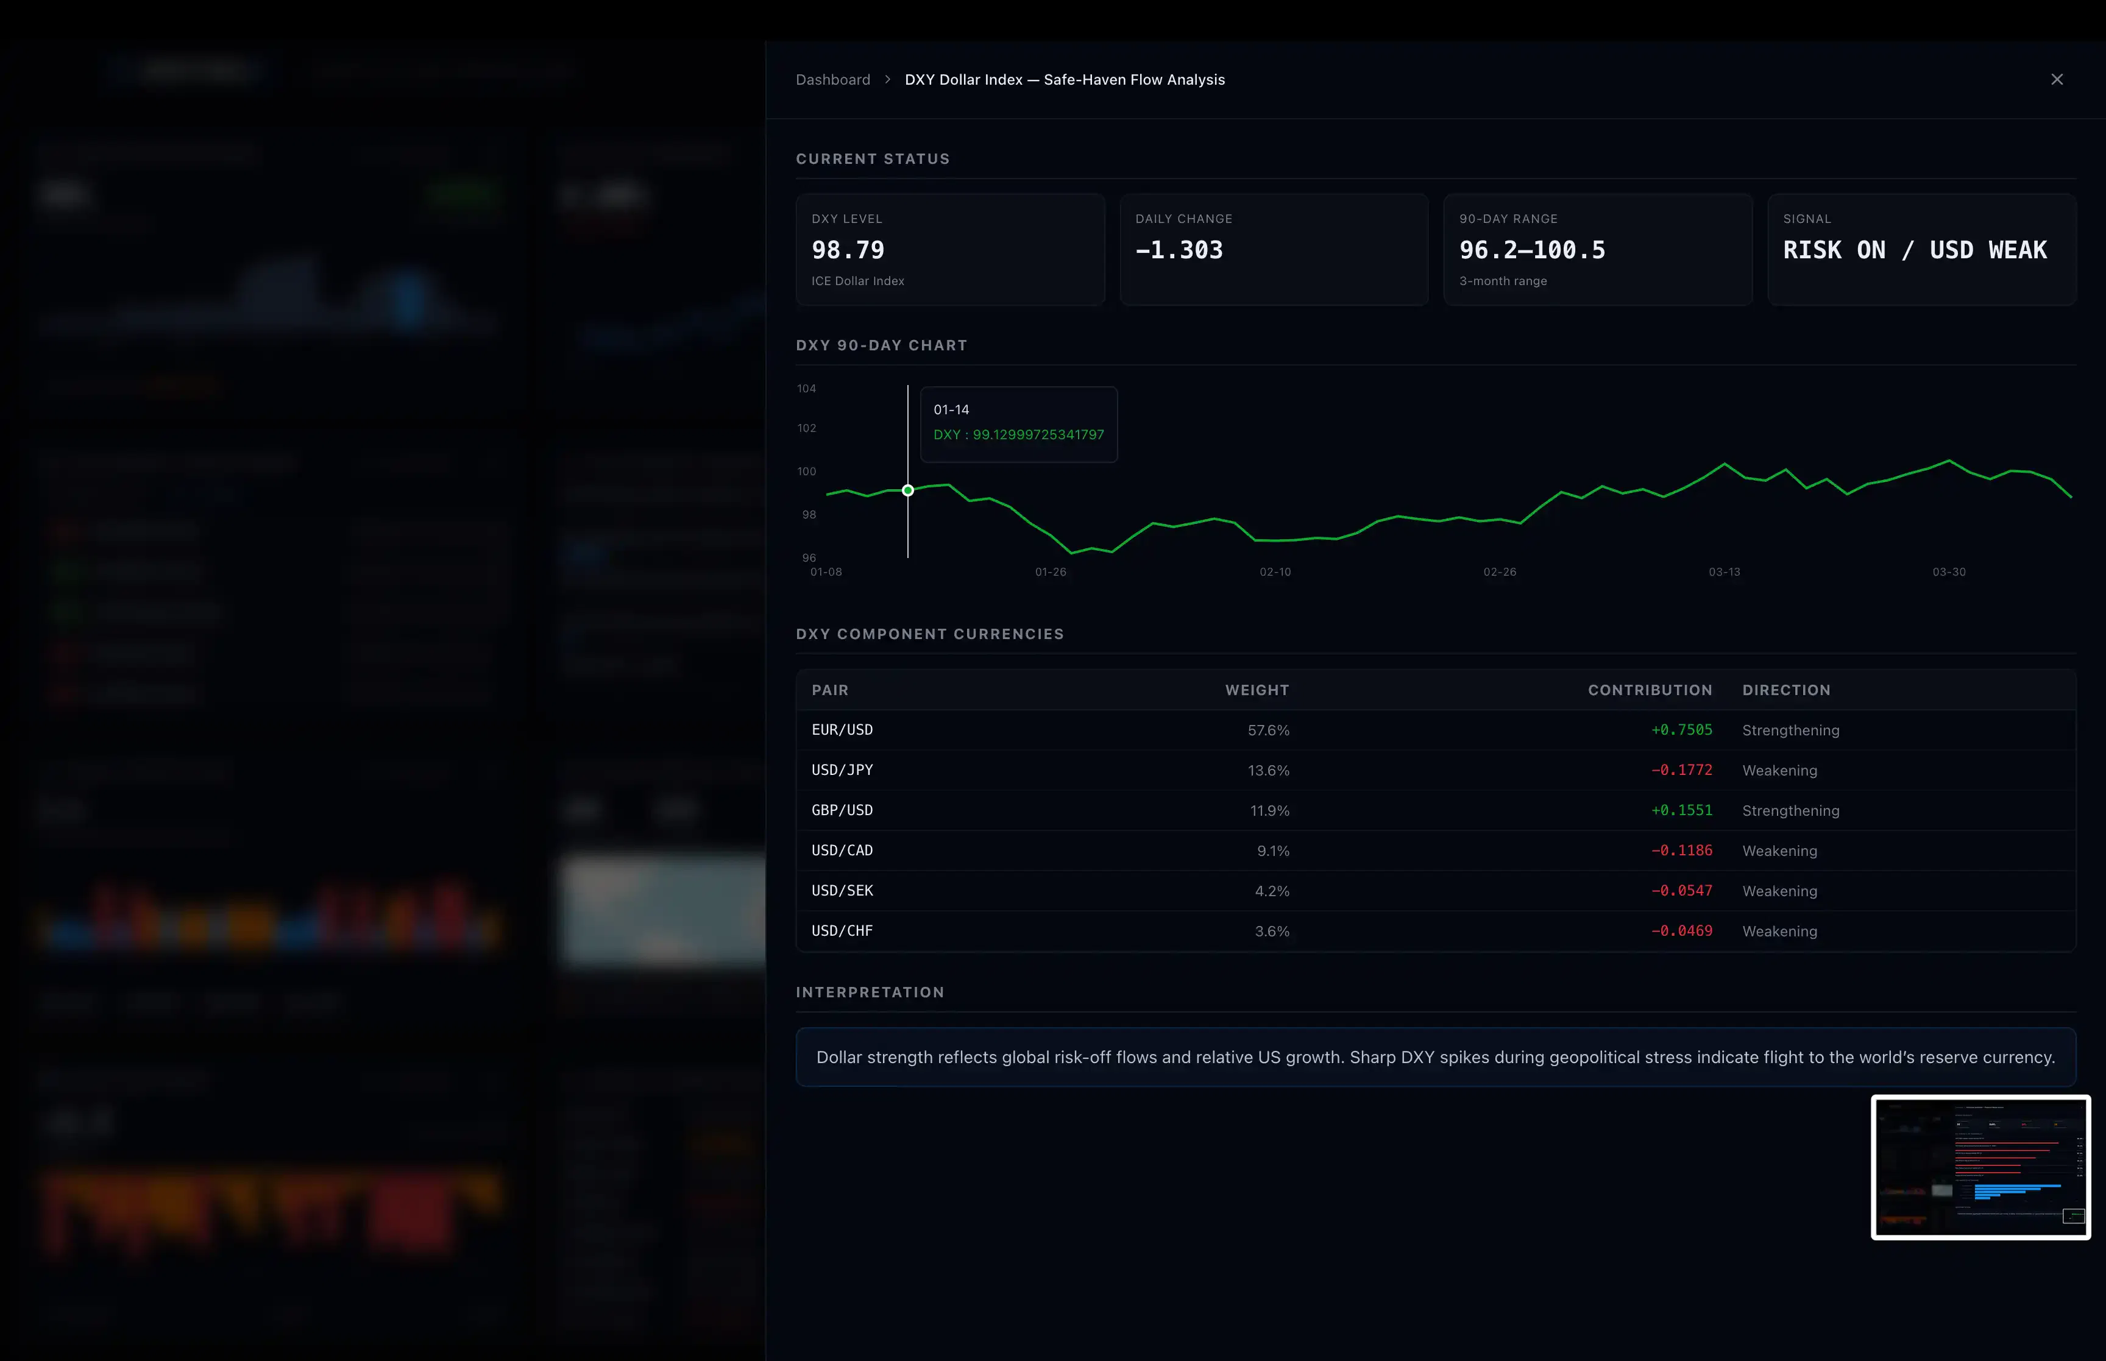Click the dollar strength interpretation paragraph
2106x1361 pixels.
tap(1435, 1057)
